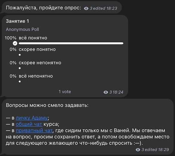Click the Anonymous Poll label
175x156 pixels.
point(22,29)
